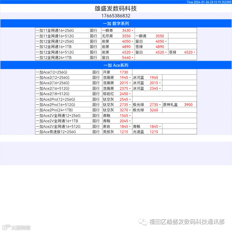Click the 3900 price

coord(188,105)
